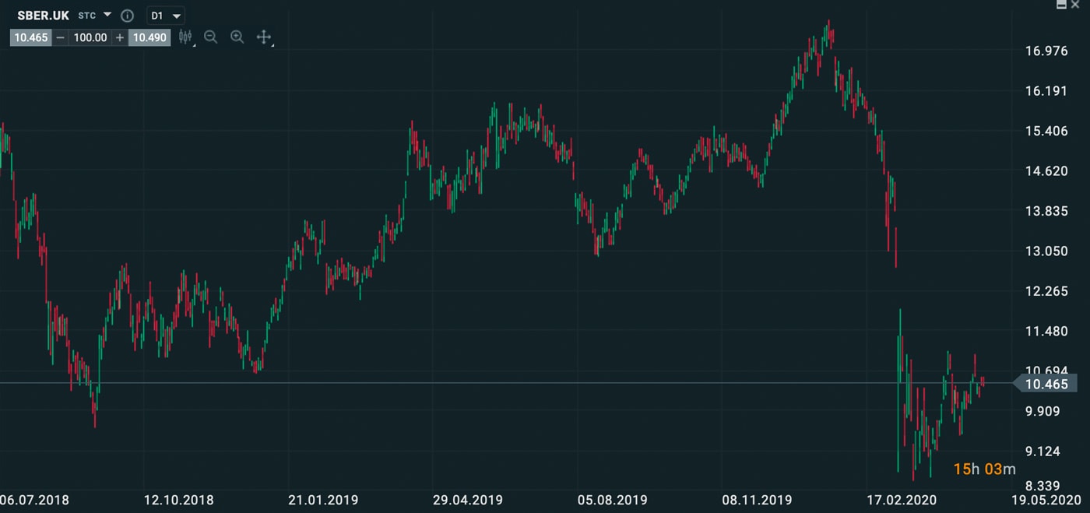This screenshot has height=513, width=1090.
Task: Select the crosshair move tool
Action: pos(264,37)
